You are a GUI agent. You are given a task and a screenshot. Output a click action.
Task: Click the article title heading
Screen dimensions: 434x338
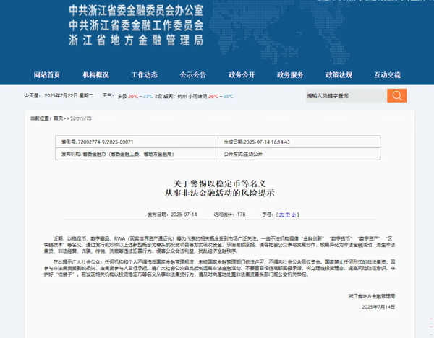216,188
